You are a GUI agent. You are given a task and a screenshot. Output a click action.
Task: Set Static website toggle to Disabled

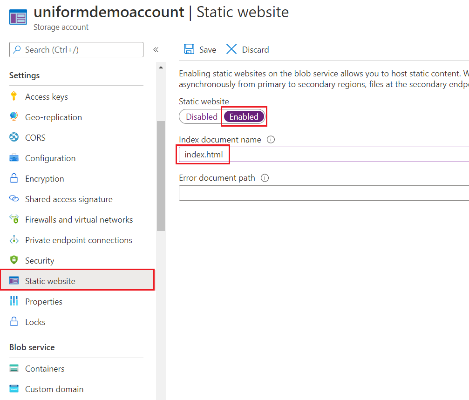201,117
